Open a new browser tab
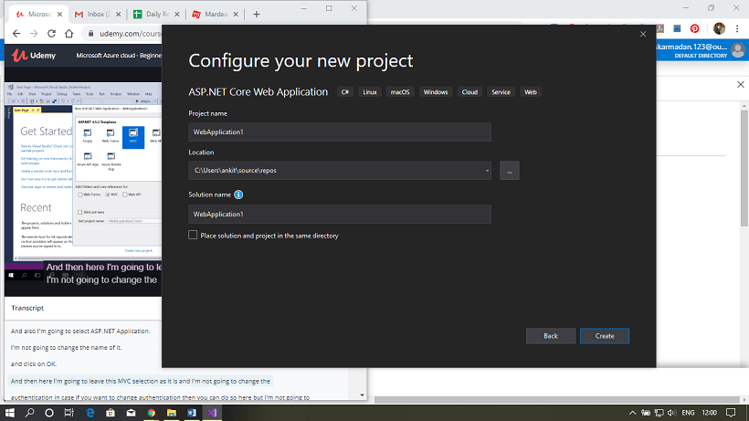 click(x=257, y=15)
